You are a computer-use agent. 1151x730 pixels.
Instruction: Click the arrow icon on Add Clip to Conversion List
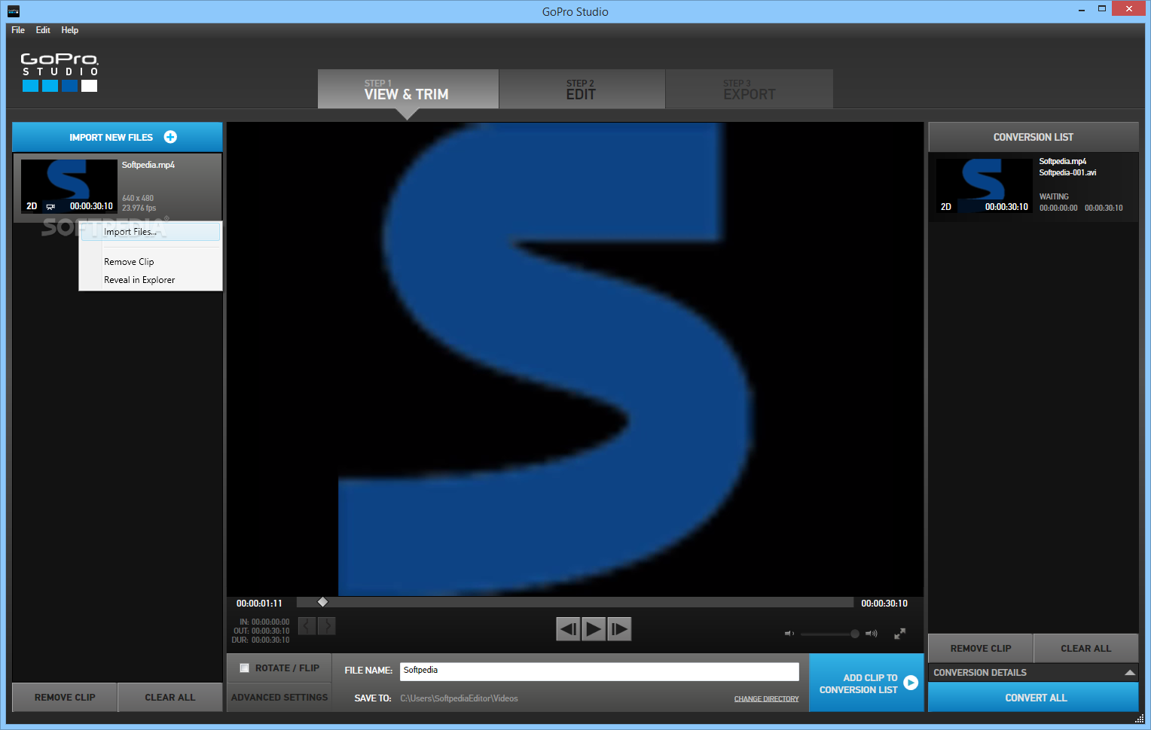coord(911,683)
